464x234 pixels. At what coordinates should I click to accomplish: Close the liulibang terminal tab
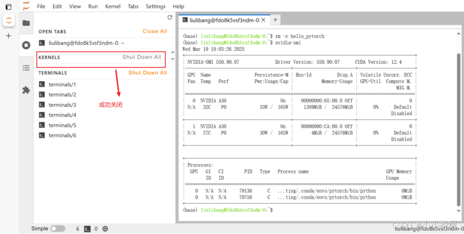(264, 20)
